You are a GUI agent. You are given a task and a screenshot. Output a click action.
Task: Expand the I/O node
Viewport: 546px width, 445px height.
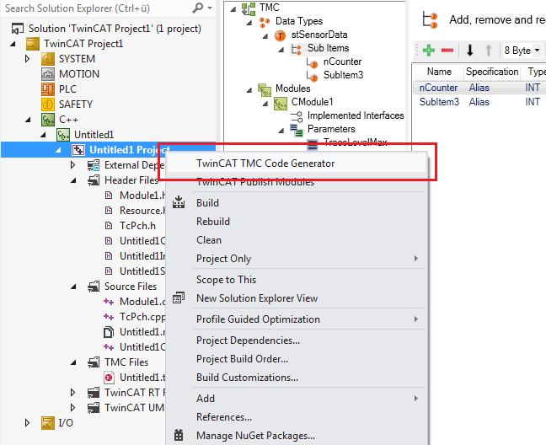(x=27, y=423)
